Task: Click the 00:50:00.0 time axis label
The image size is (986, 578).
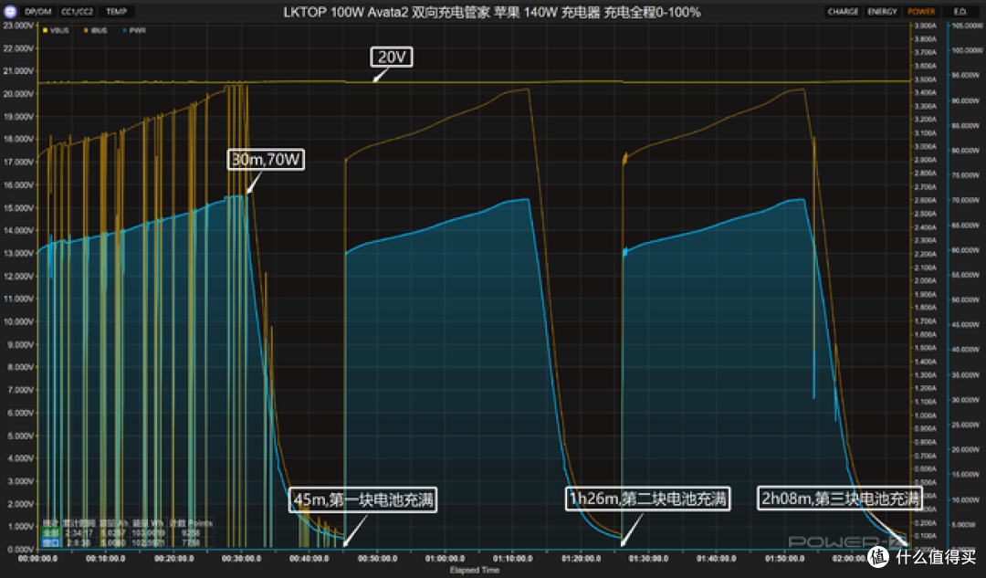Action: pos(377,559)
